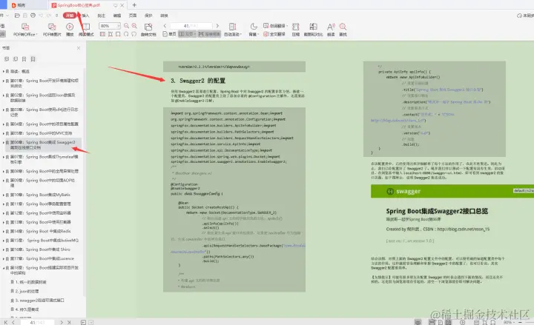
Task: Click the read aloud icon
Action: tap(331, 27)
